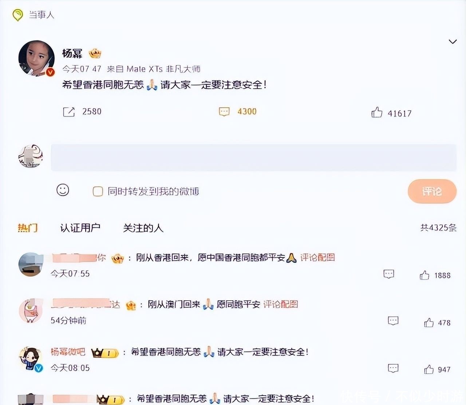This screenshot has height=405, width=466.
Task: Switch to the 关注的人 tab
Action: point(143,228)
